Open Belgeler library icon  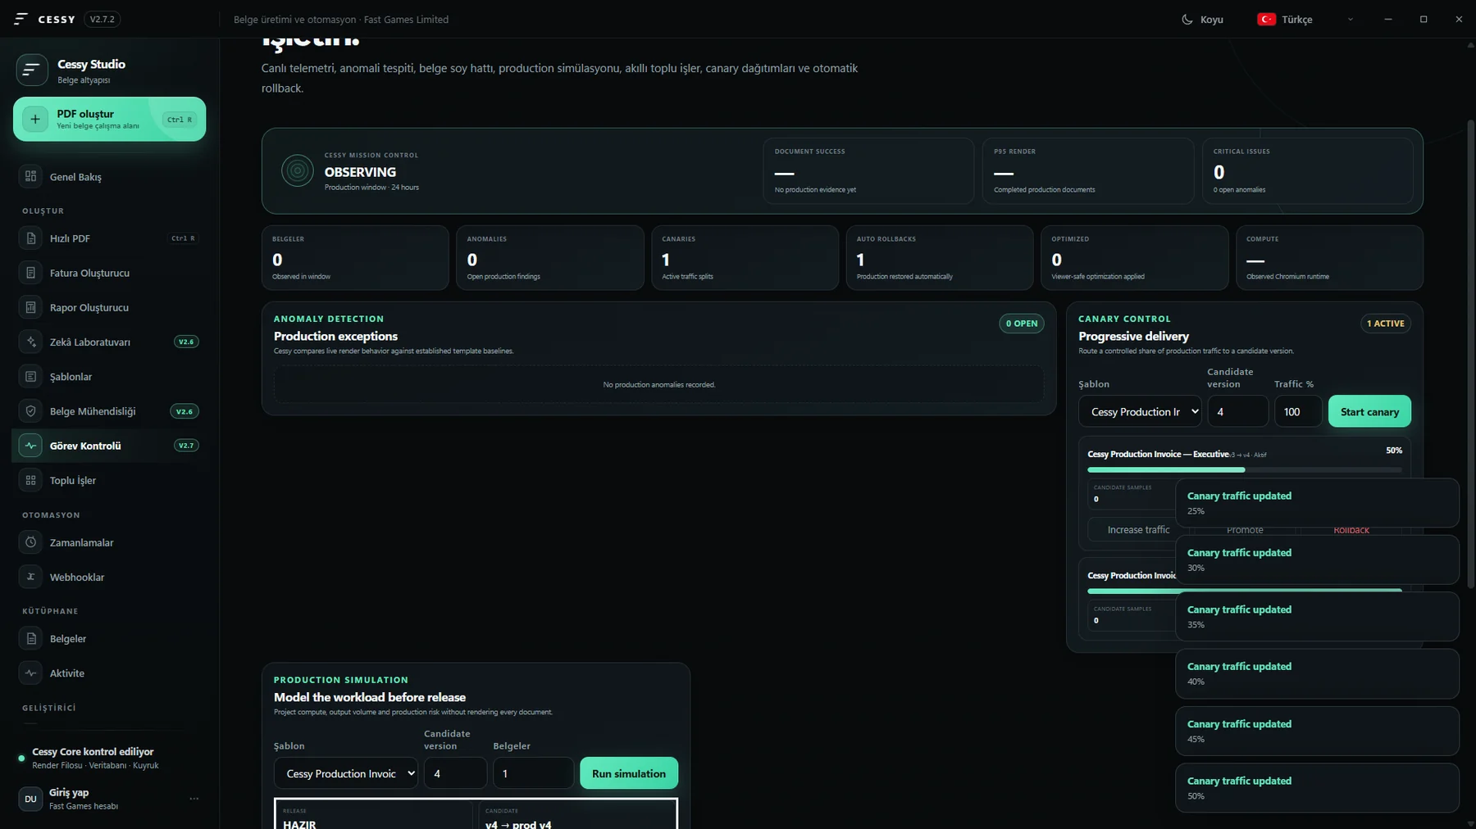pyautogui.click(x=30, y=638)
